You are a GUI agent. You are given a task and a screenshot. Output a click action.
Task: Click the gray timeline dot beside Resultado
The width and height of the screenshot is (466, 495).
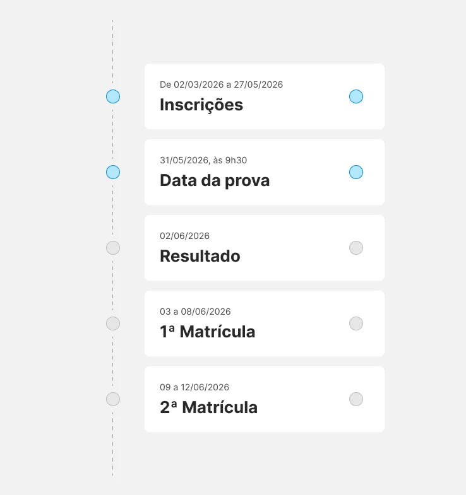pyautogui.click(x=113, y=248)
